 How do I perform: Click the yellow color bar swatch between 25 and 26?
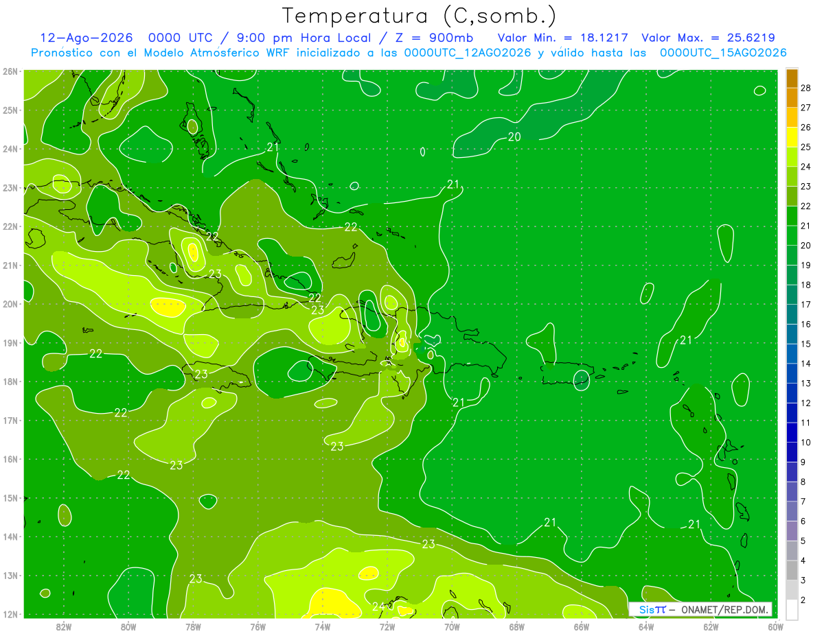[x=792, y=137]
